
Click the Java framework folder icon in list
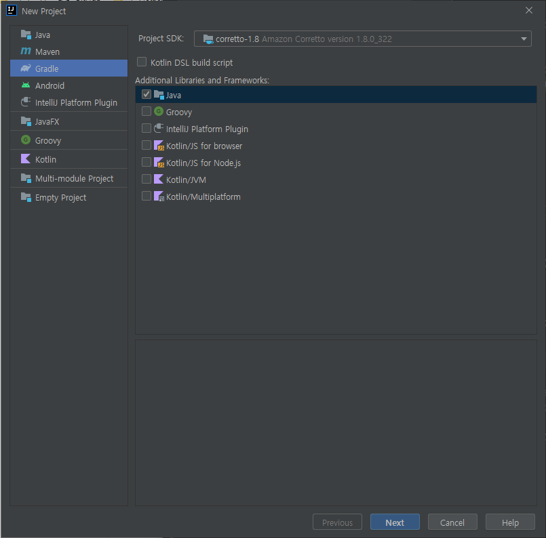tap(159, 95)
